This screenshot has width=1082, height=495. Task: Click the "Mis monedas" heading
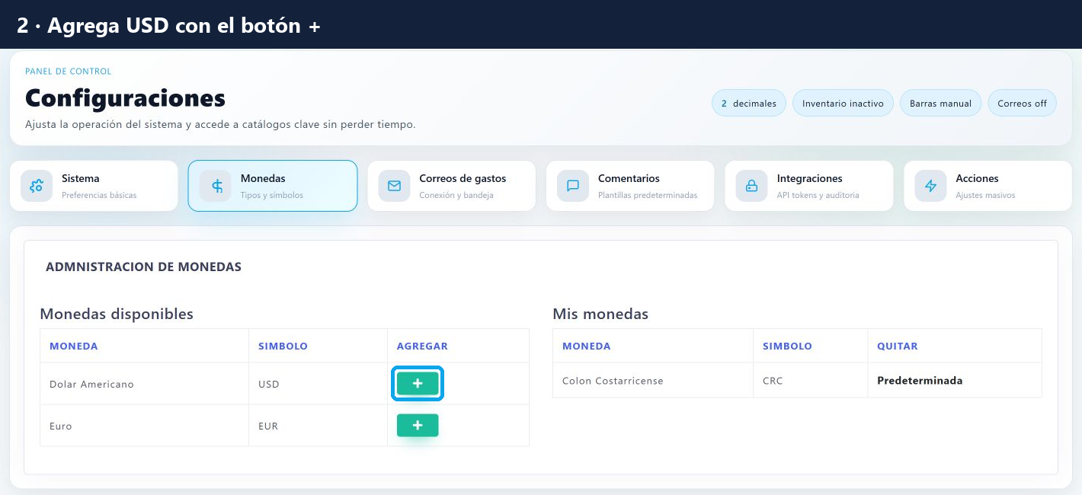600,314
